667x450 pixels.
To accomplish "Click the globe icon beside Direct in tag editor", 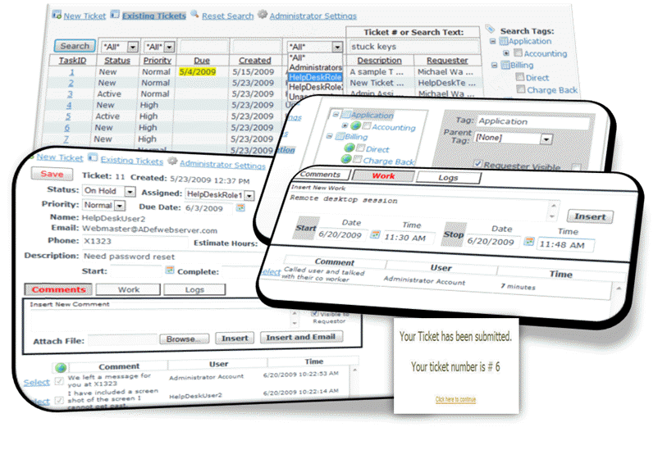I will pos(349,148).
